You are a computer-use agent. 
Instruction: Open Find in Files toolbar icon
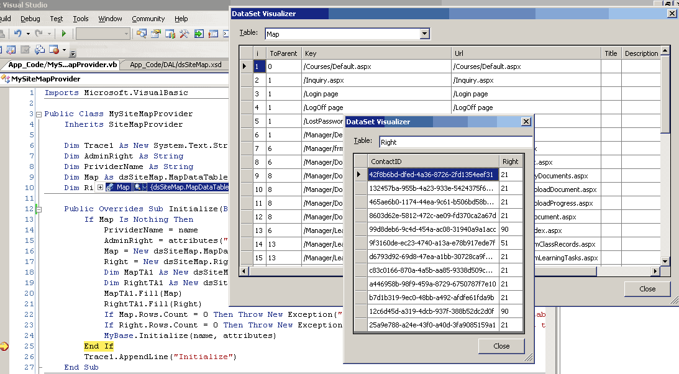click(x=142, y=34)
